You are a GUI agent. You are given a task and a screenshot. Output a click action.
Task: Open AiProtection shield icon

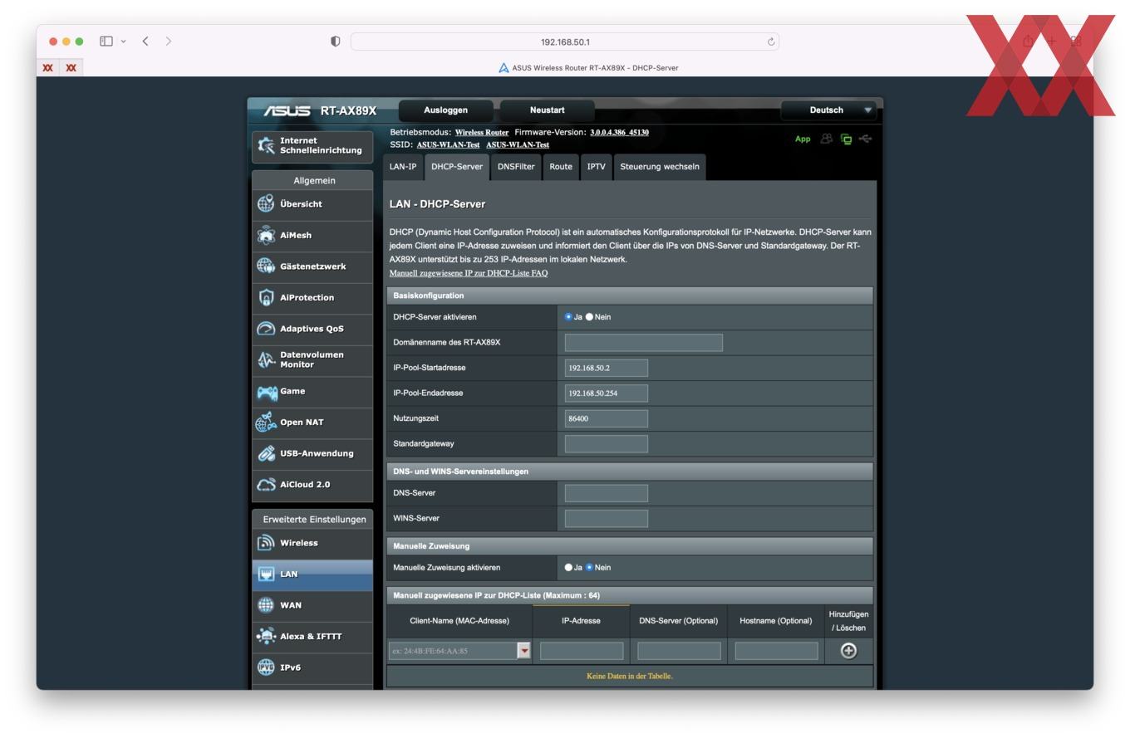tap(266, 297)
